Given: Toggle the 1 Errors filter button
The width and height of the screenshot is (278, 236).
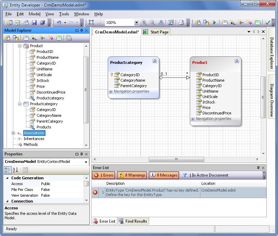Looking at the screenshot, I should tap(103, 175).
